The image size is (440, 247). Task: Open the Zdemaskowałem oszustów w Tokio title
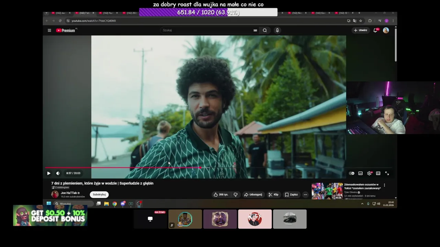(362, 186)
